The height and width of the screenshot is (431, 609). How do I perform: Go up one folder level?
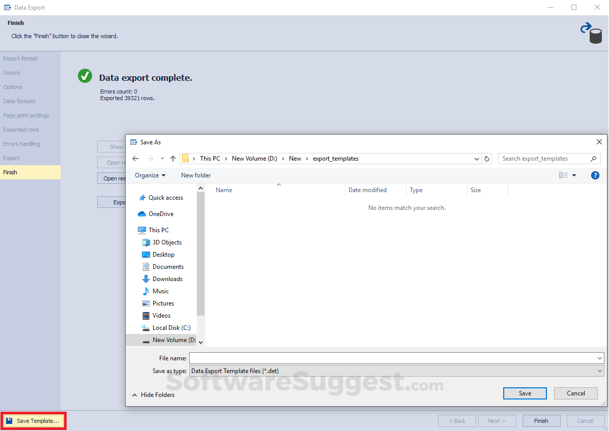(x=172, y=159)
